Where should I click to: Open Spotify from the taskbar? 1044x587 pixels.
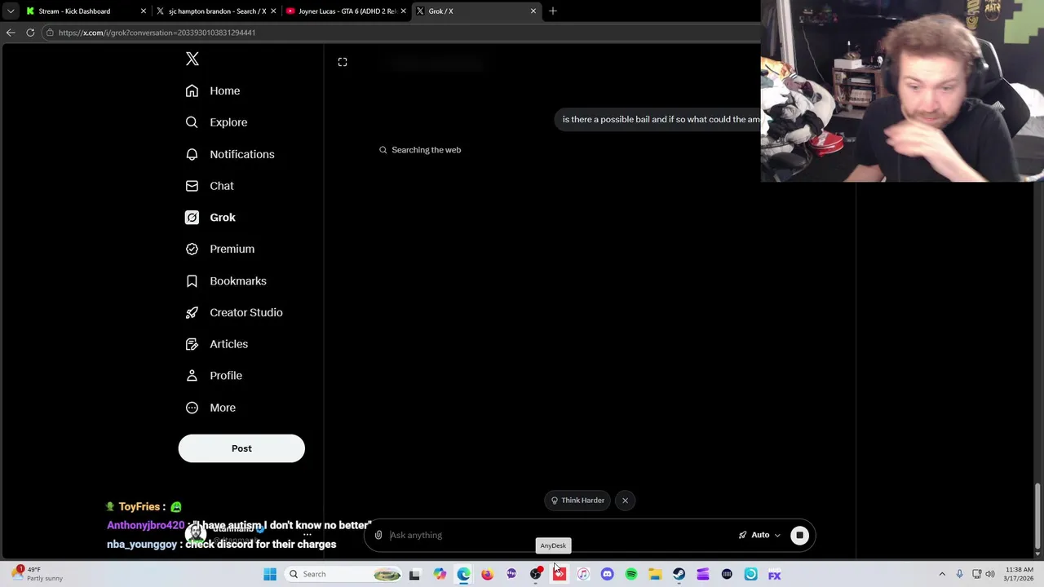[630, 574]
